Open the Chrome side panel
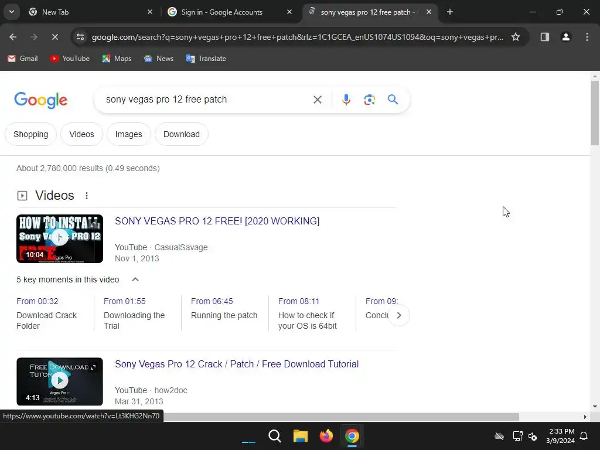The height and width of the screenshot is (450, 600). tap(544, 37)
